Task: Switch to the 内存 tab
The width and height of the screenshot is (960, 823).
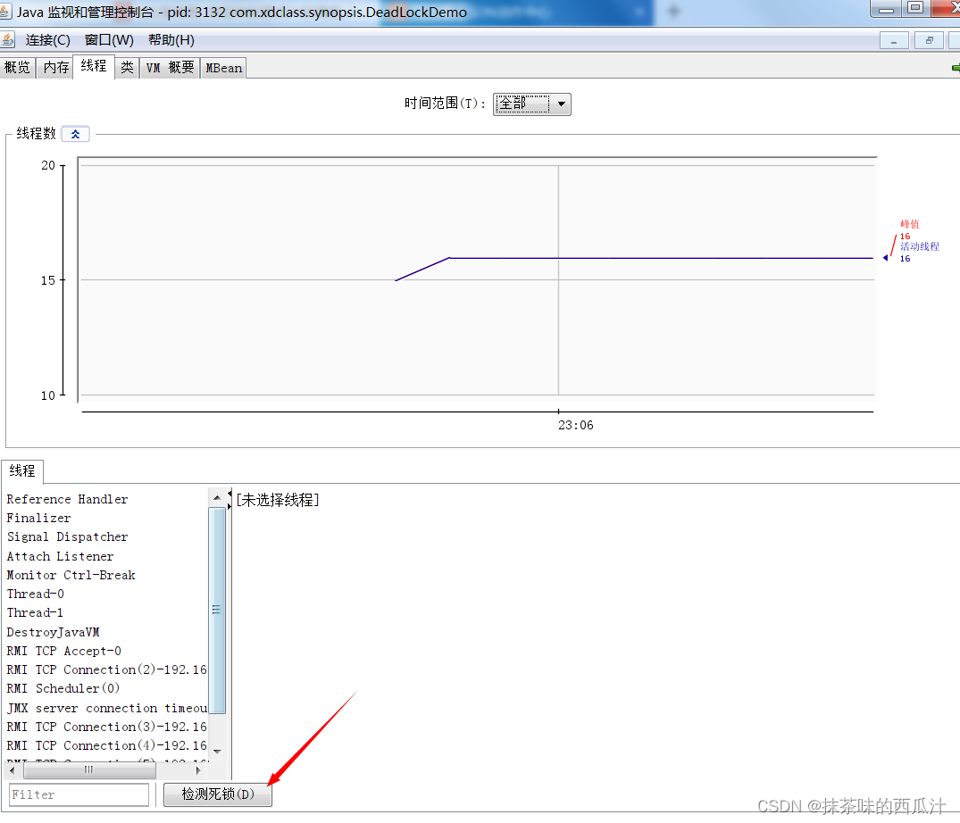Action: tap(55, 68)
